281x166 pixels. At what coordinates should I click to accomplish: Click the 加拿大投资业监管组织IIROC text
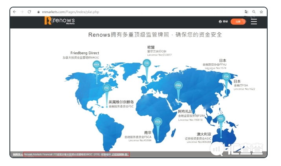pyautogui.click(x=81, y=57)
